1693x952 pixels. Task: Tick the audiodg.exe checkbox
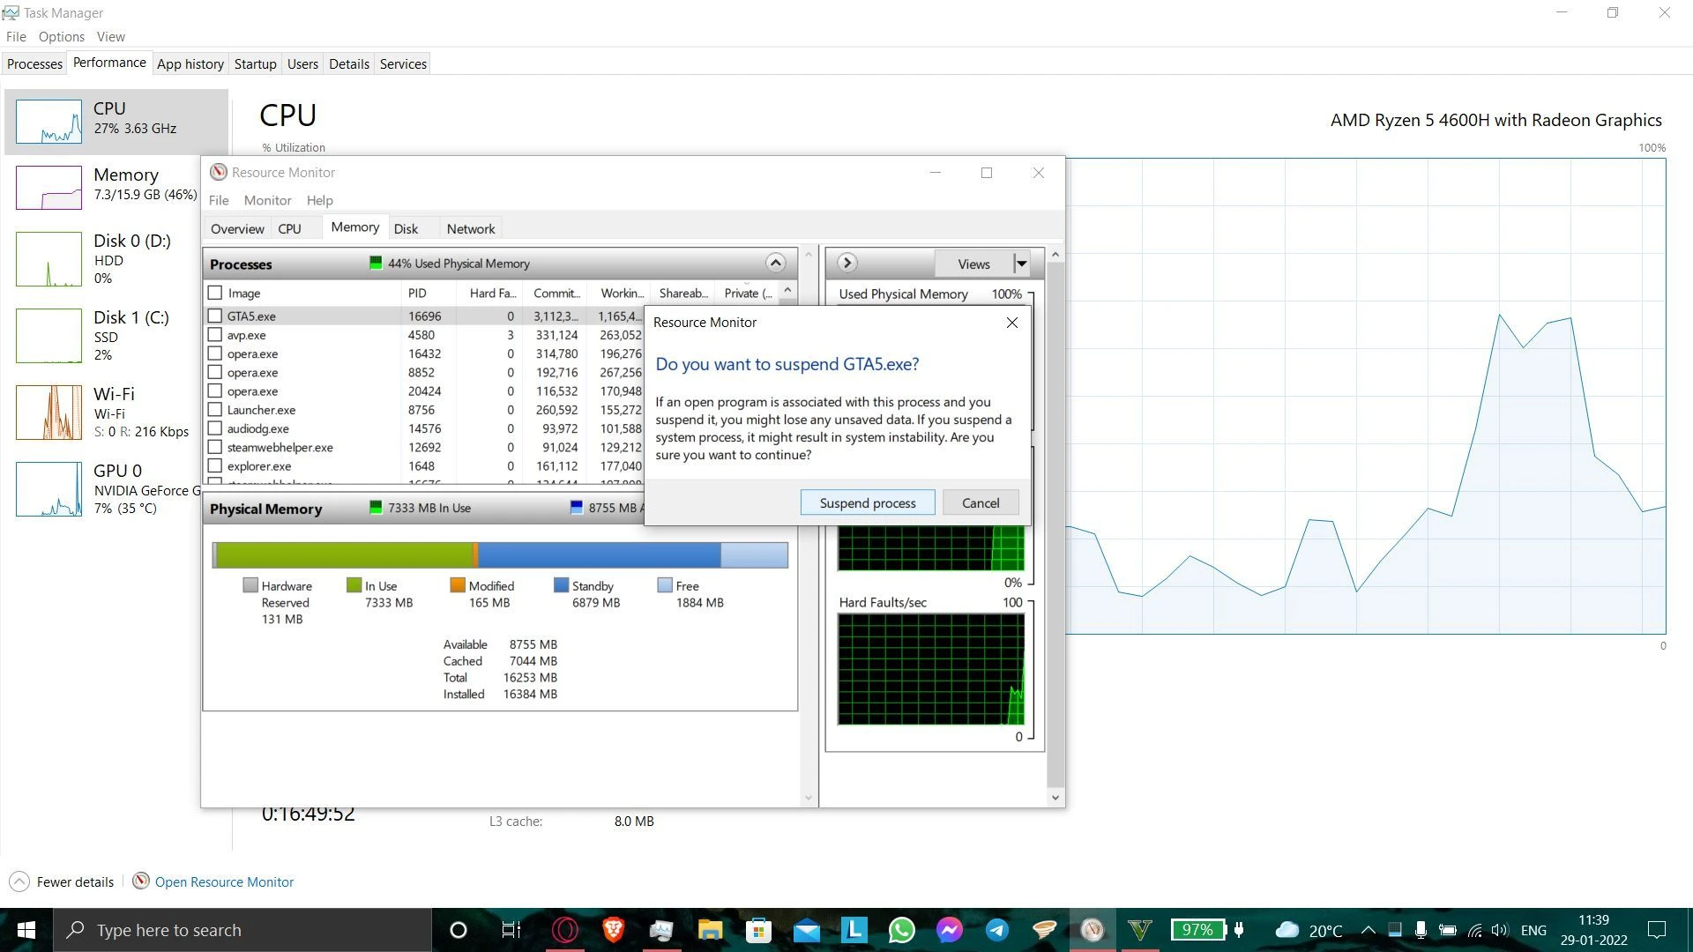(x=215, y=428)
